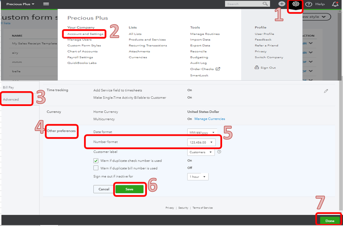This screenshot has height=226, width=343.
Task: Toggle Warn if duplicate check number checkbox
Action: [96, 160]
